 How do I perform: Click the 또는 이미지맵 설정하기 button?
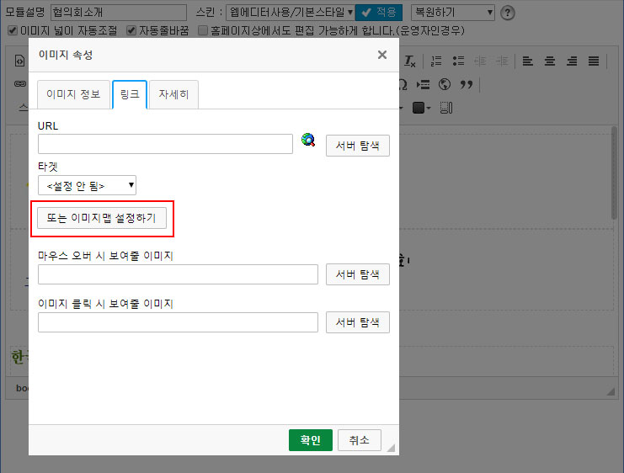click(102, 218)
